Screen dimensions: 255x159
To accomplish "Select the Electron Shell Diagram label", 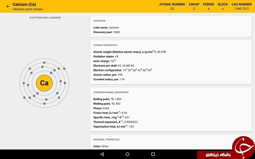I will (x=45, y=18).
